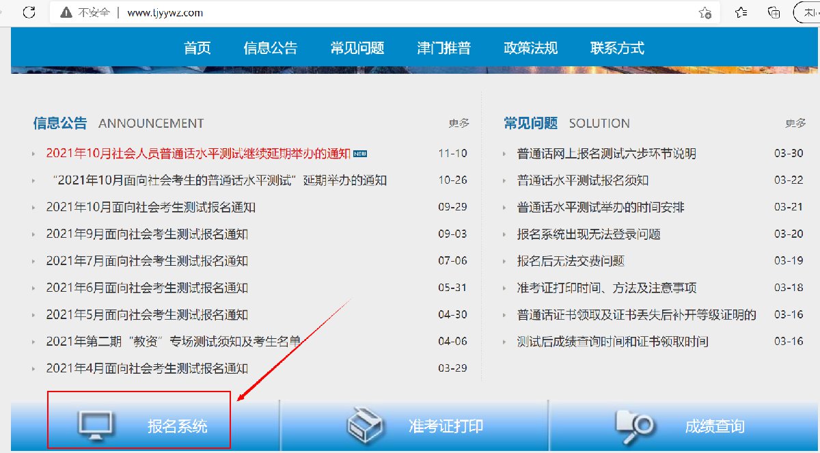Click the date 11-10 in announcements
The height and width of the screenshot is (453, 820).
click(x=452, y=153)
